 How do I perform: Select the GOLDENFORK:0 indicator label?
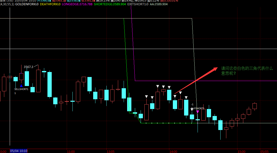pos(27,4)
